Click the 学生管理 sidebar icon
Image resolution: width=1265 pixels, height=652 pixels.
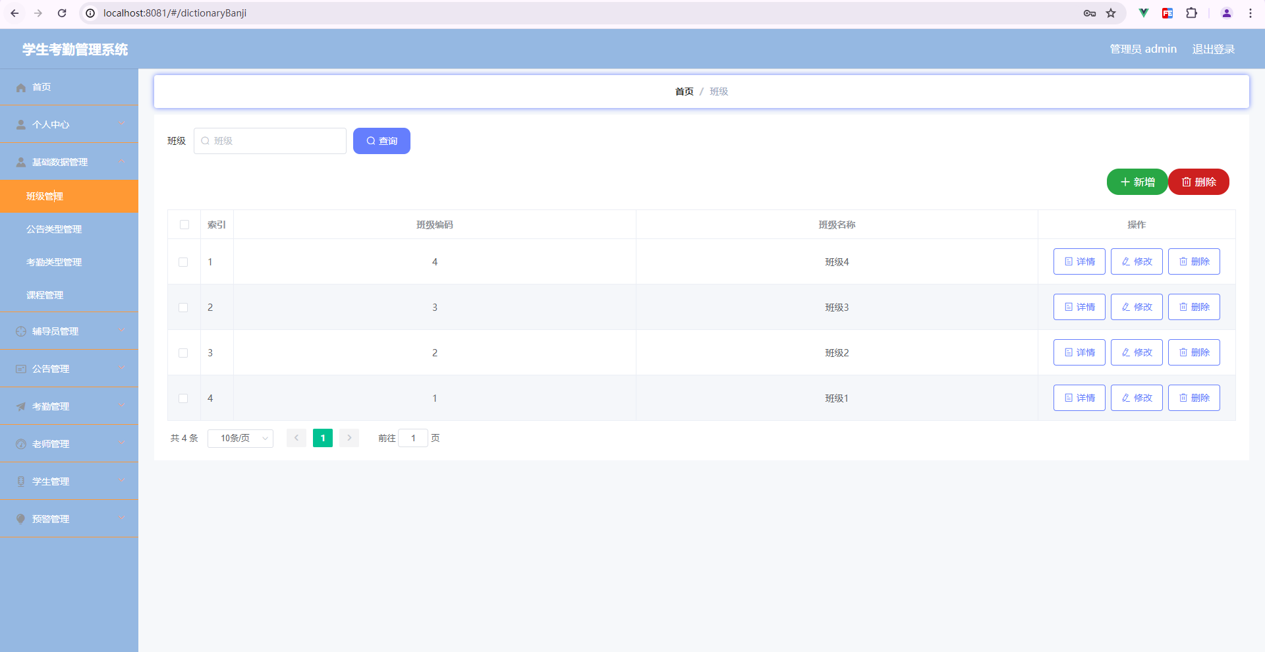[21, 481]
